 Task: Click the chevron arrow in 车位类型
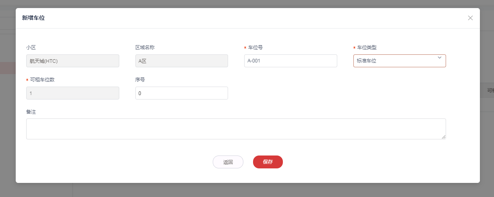439,58
